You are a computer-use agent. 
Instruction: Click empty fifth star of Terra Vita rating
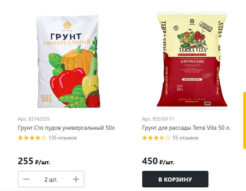(x=168, y=138)
